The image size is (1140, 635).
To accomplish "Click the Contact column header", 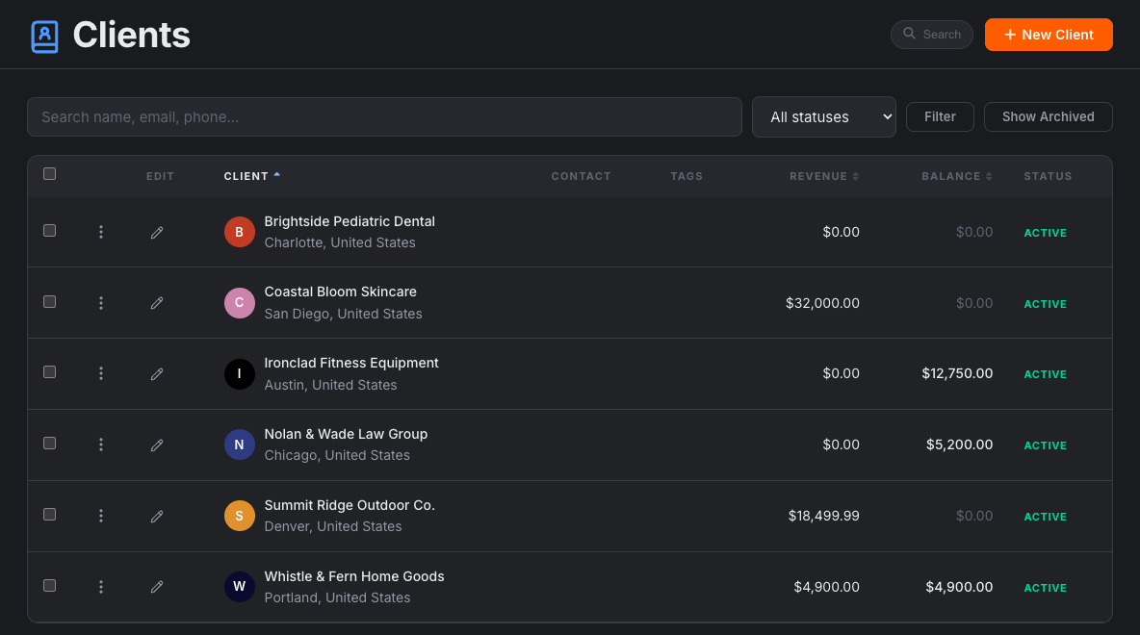I will point(581,176).
